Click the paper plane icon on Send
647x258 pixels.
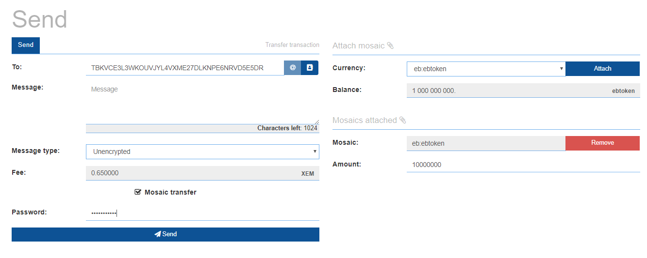click(x=157, y=234)
